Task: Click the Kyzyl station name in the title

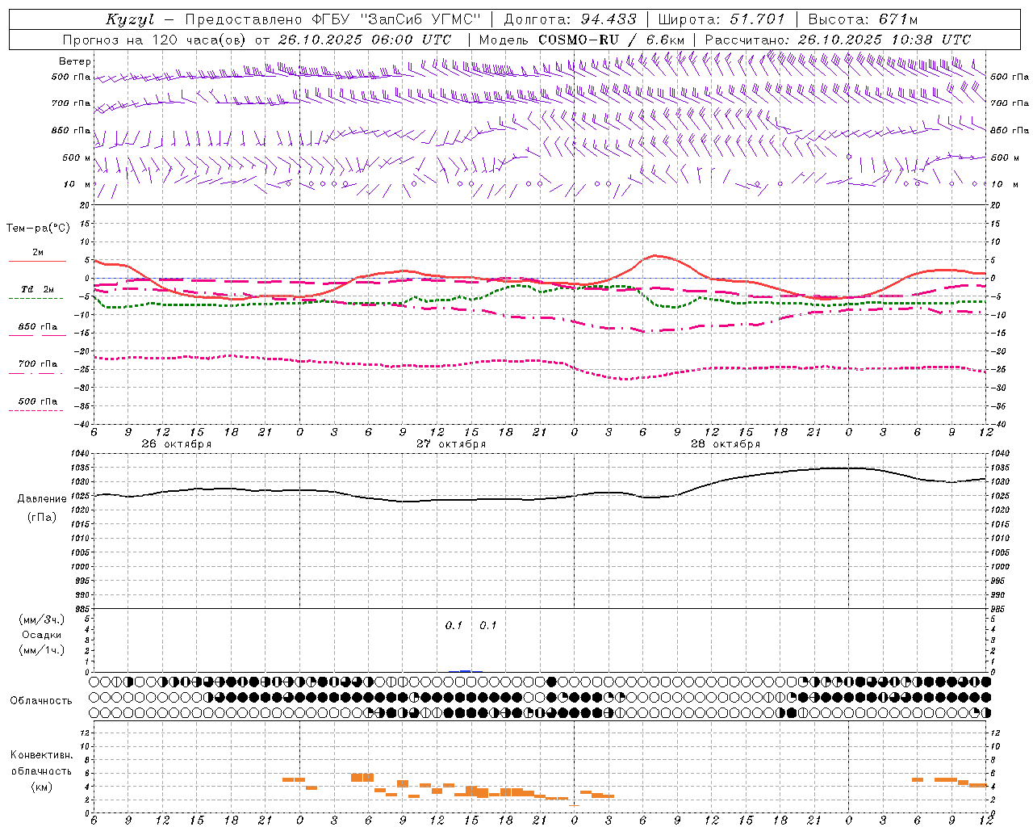Action: (131, 19)
